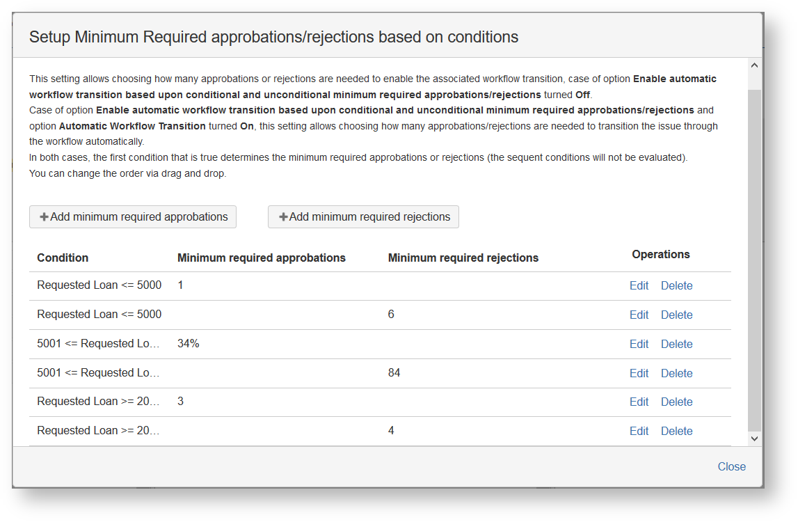This screenshot has height=522, width=798.
Task: Delete the 34% approbations condition row
Action: (x=676, y=345)
